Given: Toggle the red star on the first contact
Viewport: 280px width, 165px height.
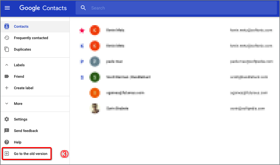Looking at the screenshot, I should pos(82,30).
